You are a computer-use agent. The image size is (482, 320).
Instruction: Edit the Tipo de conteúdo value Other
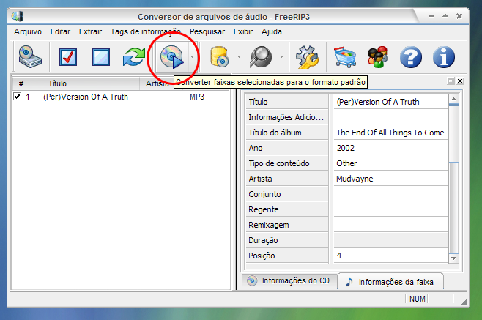coord(390,163)
